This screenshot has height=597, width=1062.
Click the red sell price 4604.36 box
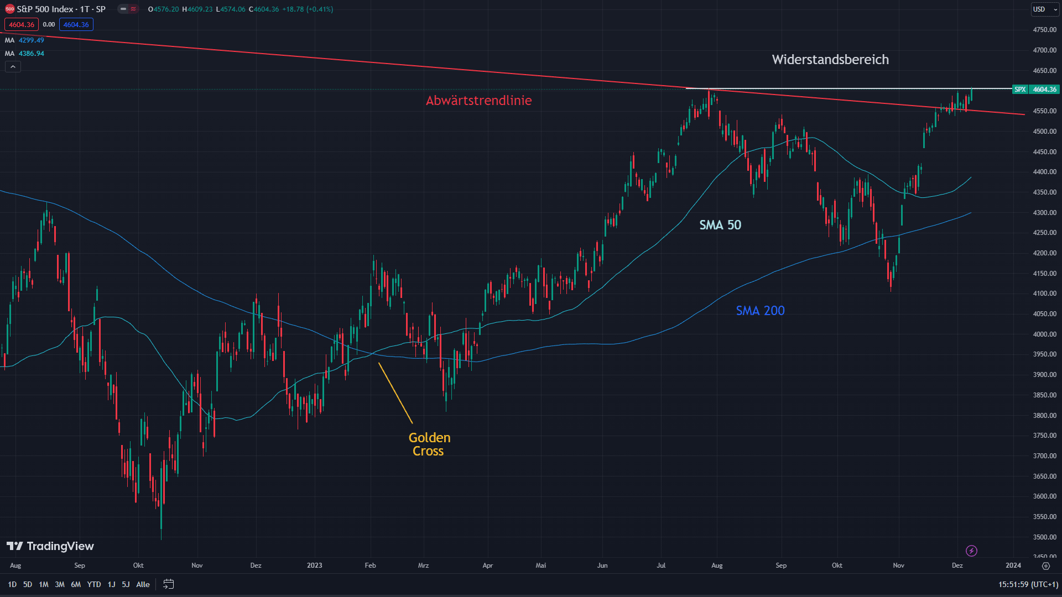(x=22, y=24)
